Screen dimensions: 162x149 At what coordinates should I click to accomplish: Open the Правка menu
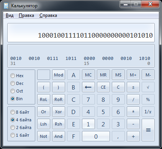point(26,15)
